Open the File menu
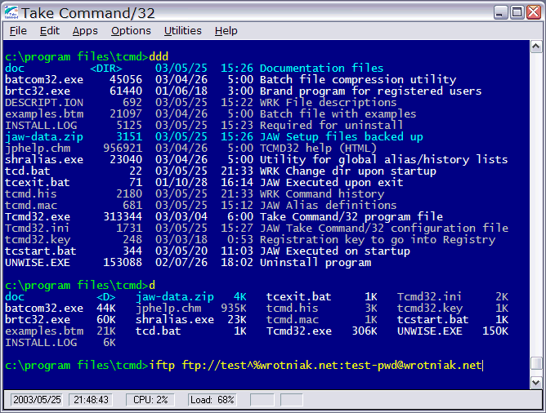This screenshot has width=546, height=413. pos(18,31)
